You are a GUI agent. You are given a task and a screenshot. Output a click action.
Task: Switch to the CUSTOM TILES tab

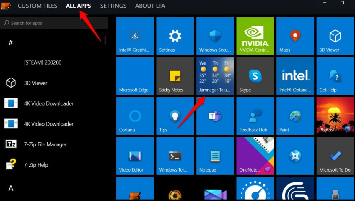[38, 6]
